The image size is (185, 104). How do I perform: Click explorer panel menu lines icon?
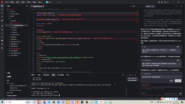coord(27,6)
